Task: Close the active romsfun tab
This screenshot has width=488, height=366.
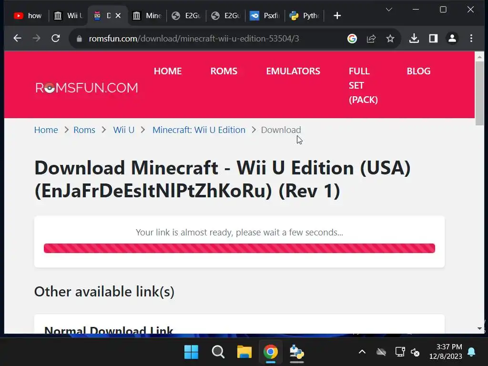Action: pos(118,16)
